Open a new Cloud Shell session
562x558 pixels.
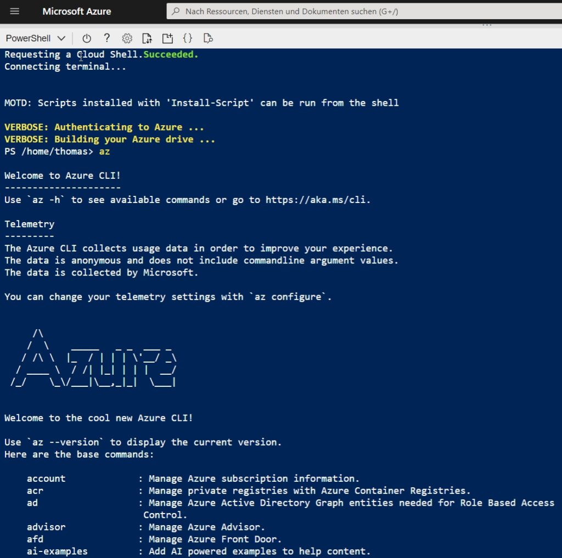[x=167, y=38]
